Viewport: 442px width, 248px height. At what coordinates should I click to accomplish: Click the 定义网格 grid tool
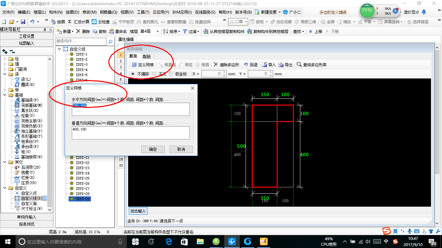click(x=143, y=65)
